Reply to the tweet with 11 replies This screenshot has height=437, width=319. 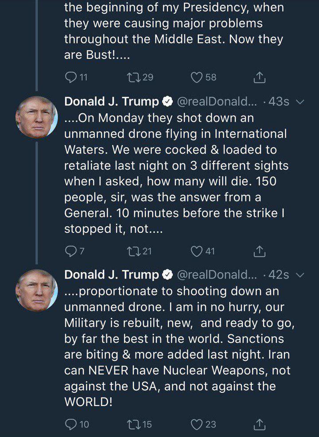71,77
